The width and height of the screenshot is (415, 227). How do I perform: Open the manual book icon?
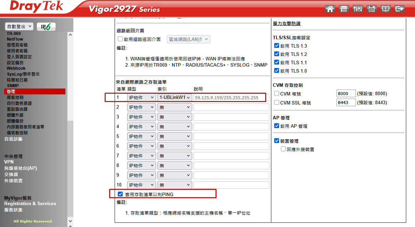point(385,9)
